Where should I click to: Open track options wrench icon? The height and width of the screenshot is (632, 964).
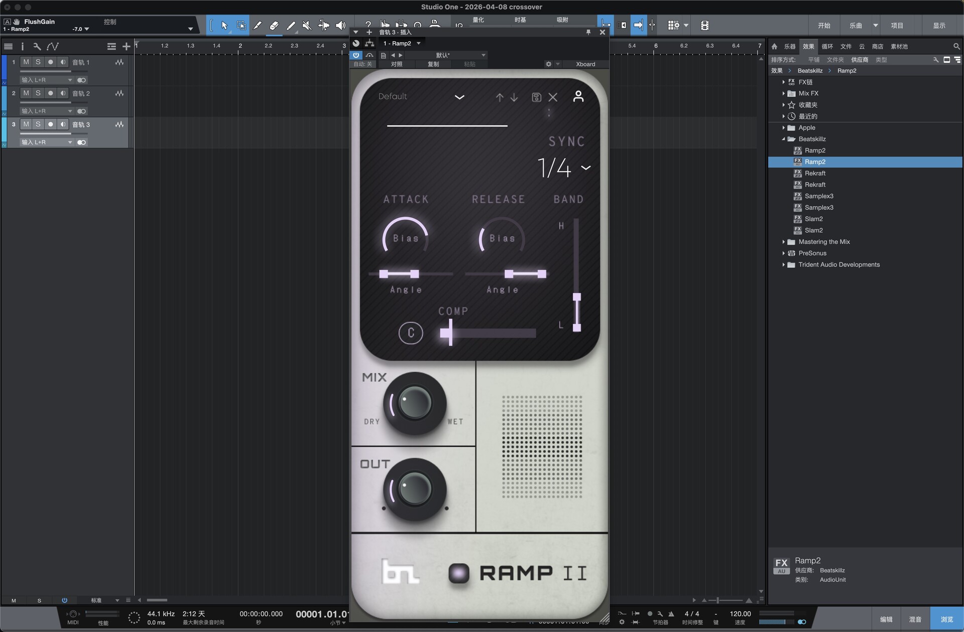click(37, 47)
